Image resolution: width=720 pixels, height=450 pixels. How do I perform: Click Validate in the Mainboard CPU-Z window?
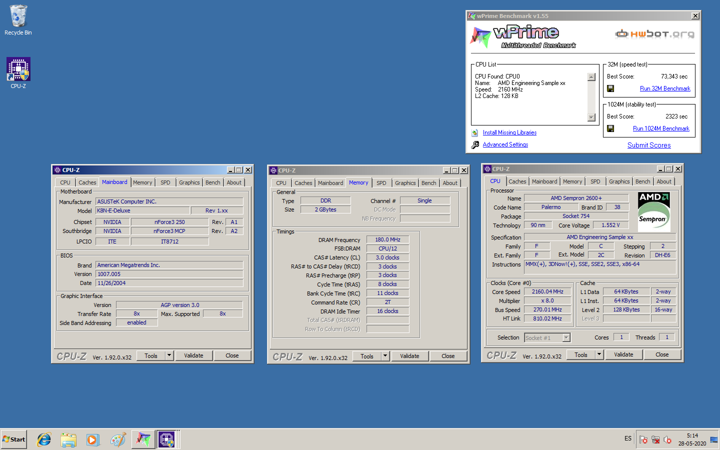click(x=193, y=355)
